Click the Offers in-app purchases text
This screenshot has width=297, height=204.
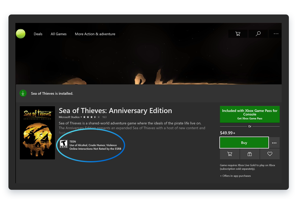point(235,176)
